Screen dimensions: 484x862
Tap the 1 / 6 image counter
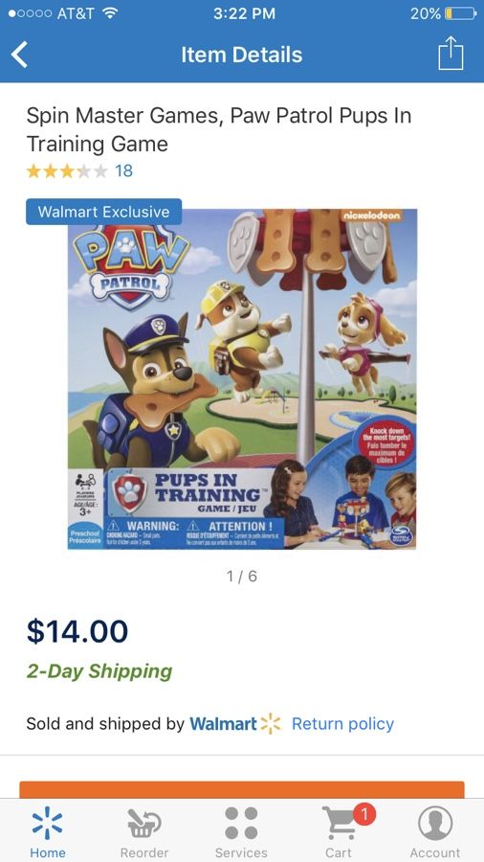coord(241,577)
